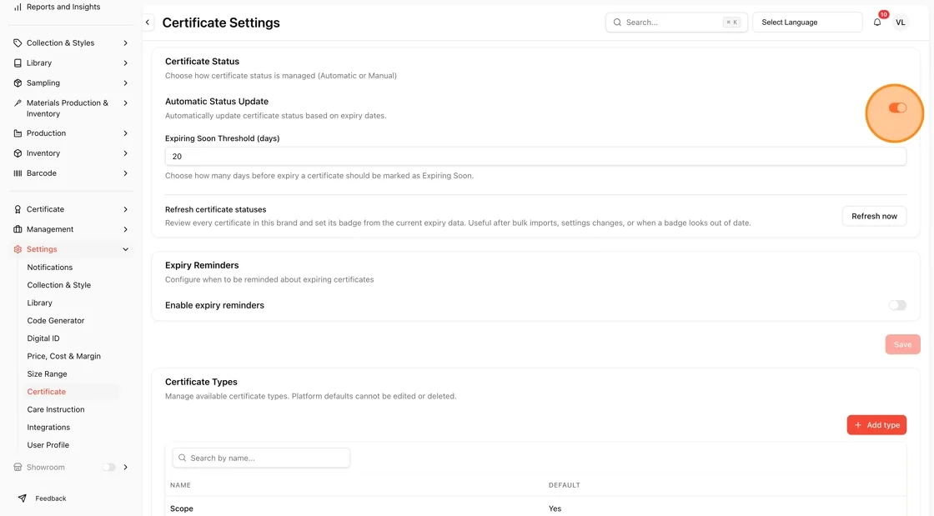Click the Yes value in Scope row
Image resolution: width=934 pixels, height=516 pixels.
(555, 508)
